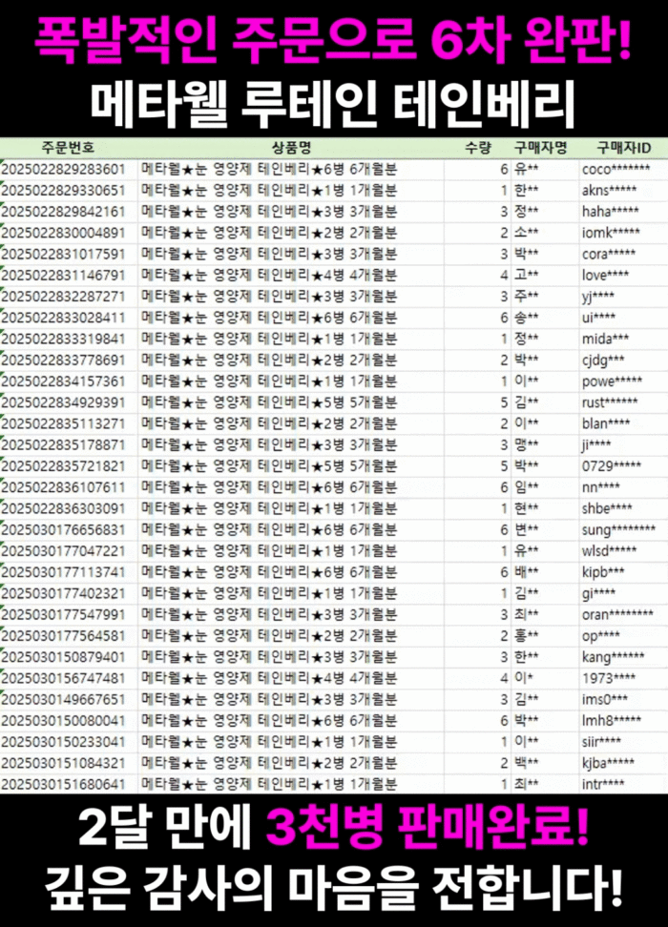Screen dimensions: 668x927
Task: Click the 주문번호 column header
Action: (67, 148)
